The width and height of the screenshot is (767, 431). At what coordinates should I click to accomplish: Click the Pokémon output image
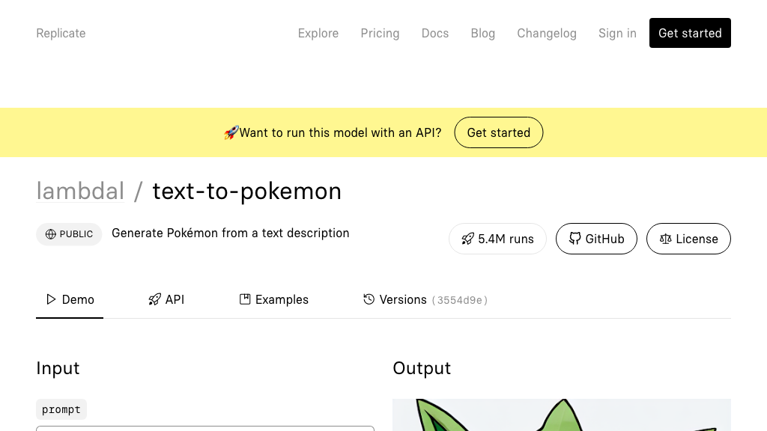coord(562,415)
